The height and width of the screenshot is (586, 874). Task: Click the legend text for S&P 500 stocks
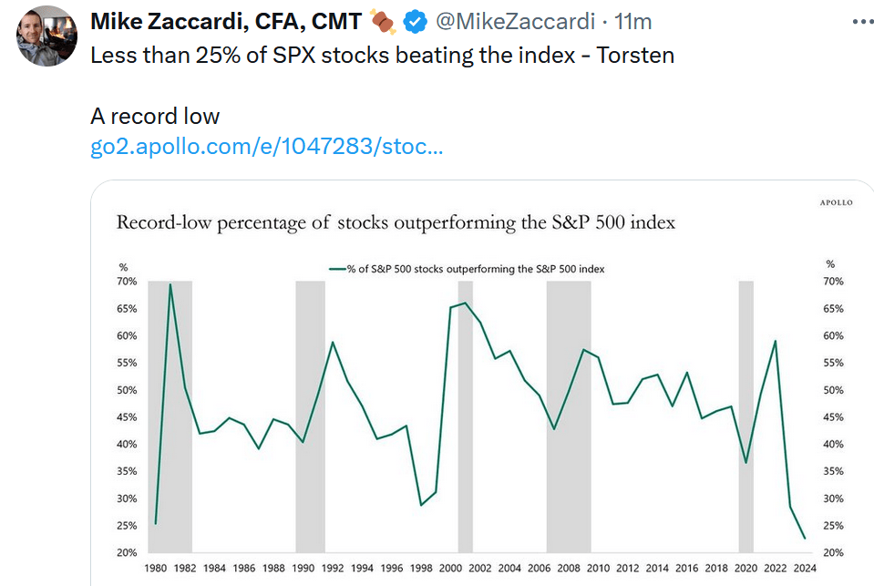pyautogui.click(x=476, y=270)
